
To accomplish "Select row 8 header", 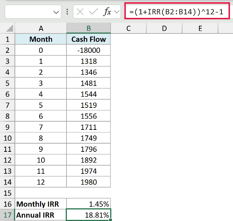I will (7, 116).
